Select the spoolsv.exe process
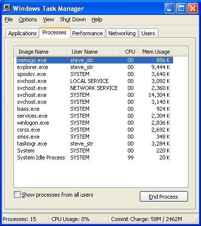The image size is (201, 226). [x=95, y=74]
